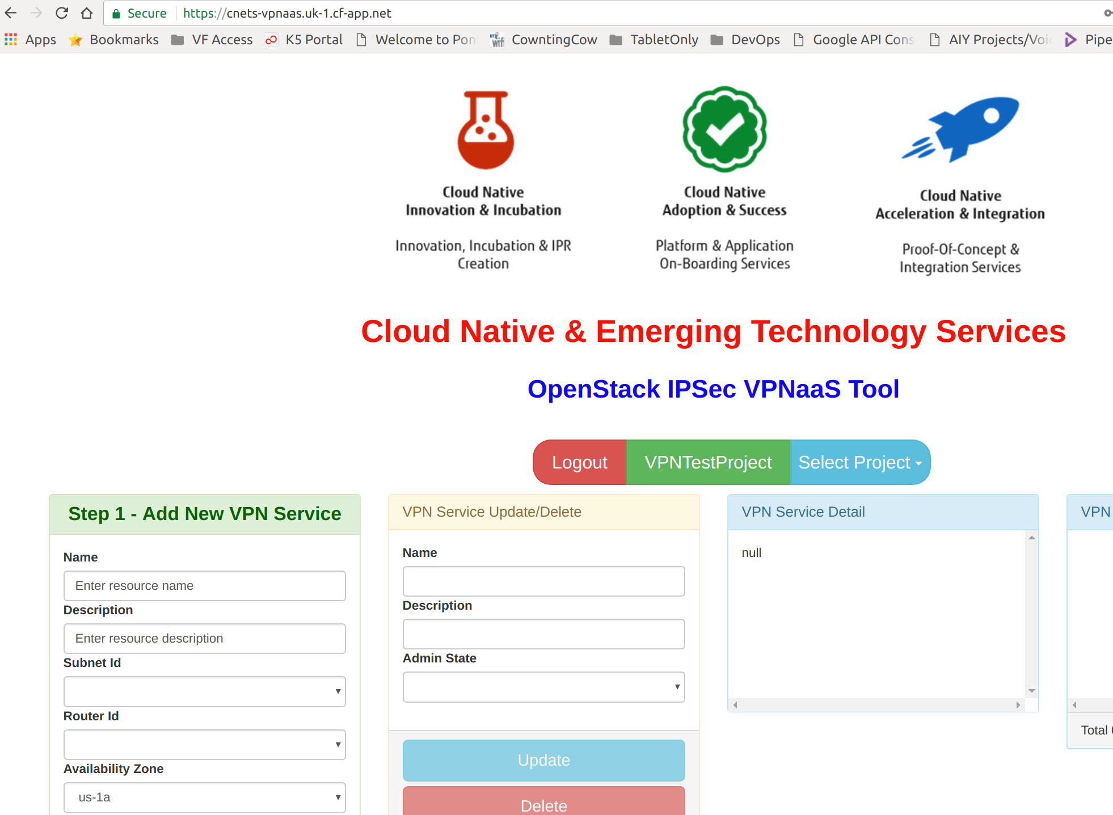Open the TabletOnly bookmark folder
This screenshot has height=815, width=1113.
point(654,40)
